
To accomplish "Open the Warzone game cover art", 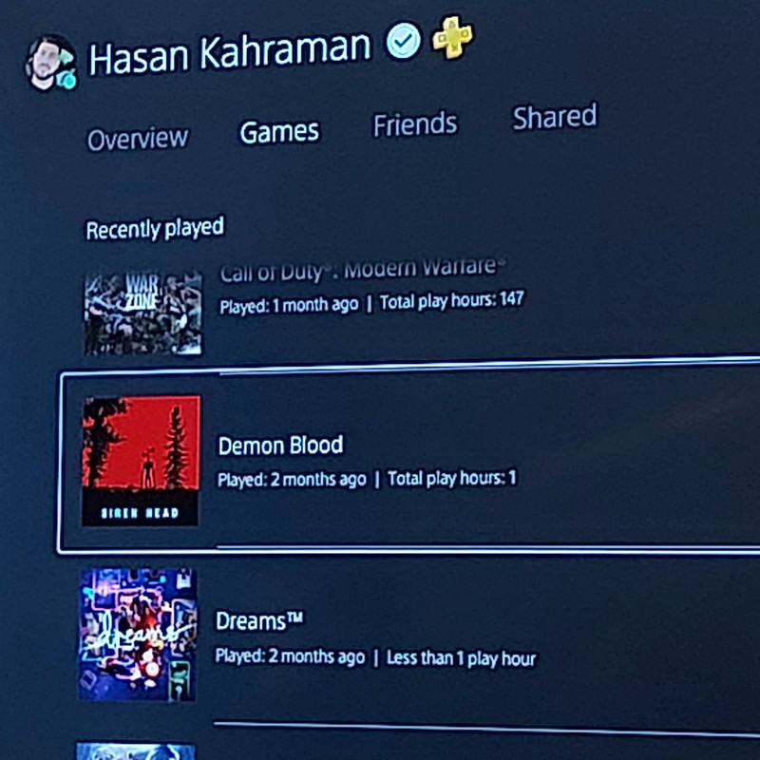I will [143, 313].
